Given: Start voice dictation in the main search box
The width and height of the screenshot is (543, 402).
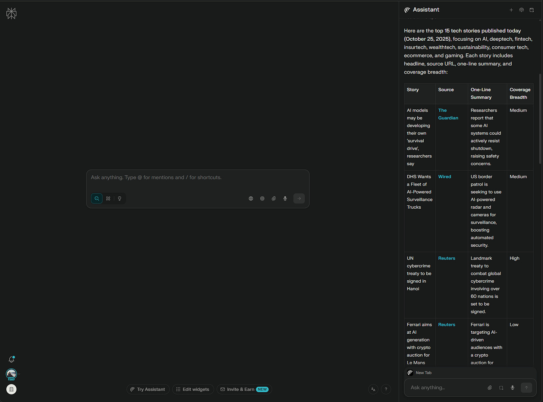Looking at the screenshot, I should click(285, 199).
